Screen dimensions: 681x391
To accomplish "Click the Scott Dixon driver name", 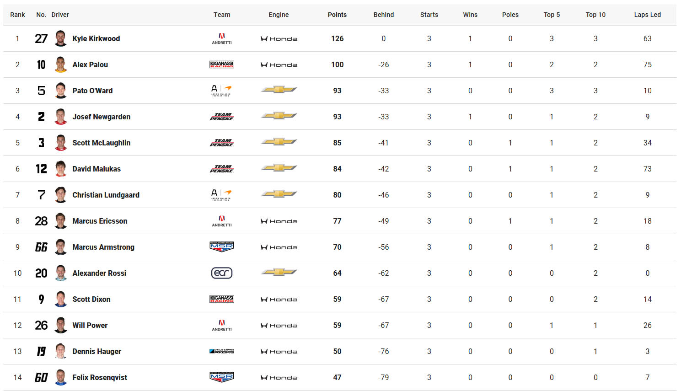I will (x=91, y=299).
